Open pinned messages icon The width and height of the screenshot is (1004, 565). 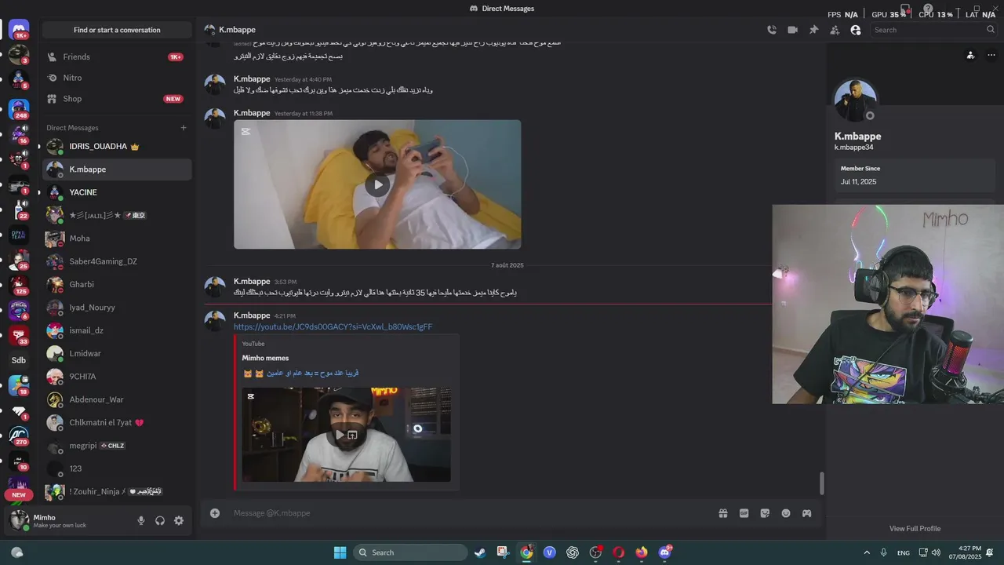[x=813, y=30]
